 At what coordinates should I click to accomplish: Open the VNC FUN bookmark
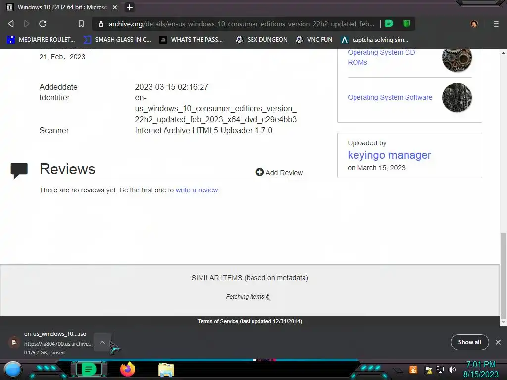click(314, 40)
